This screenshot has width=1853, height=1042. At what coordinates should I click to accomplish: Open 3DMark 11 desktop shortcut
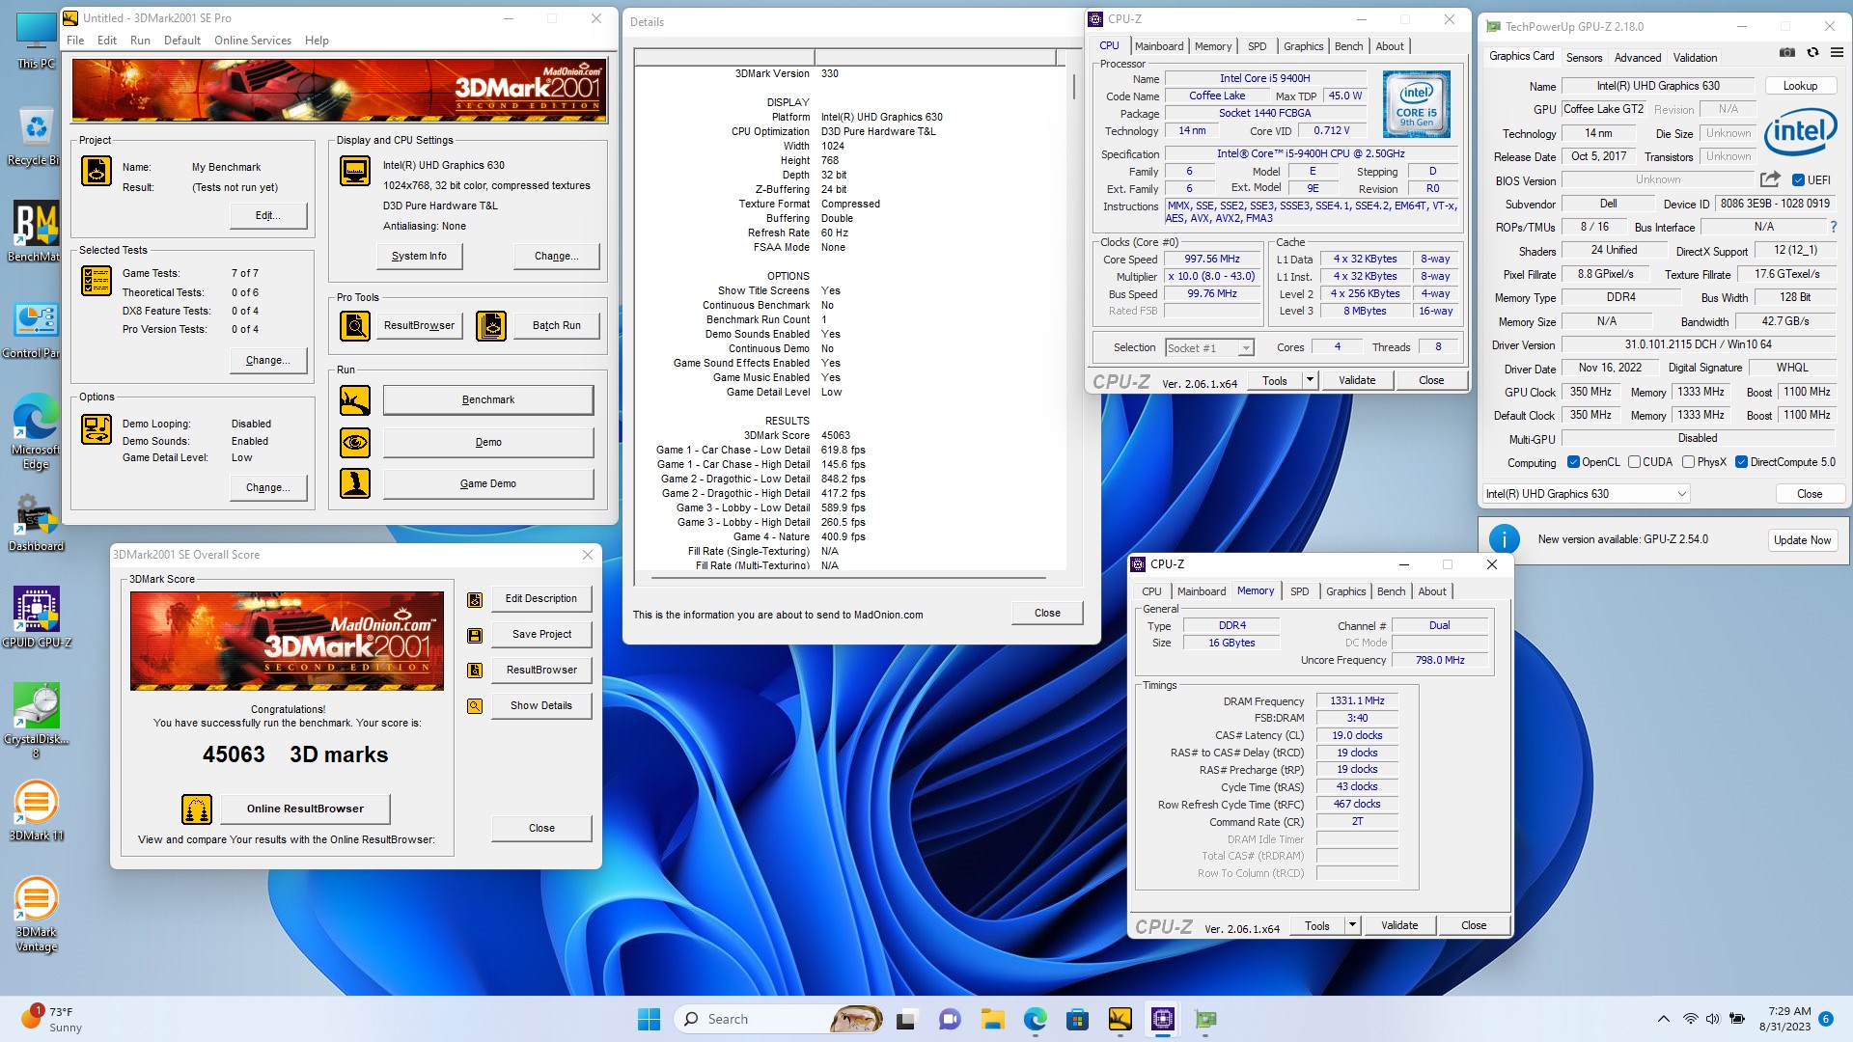click(37, 810)
